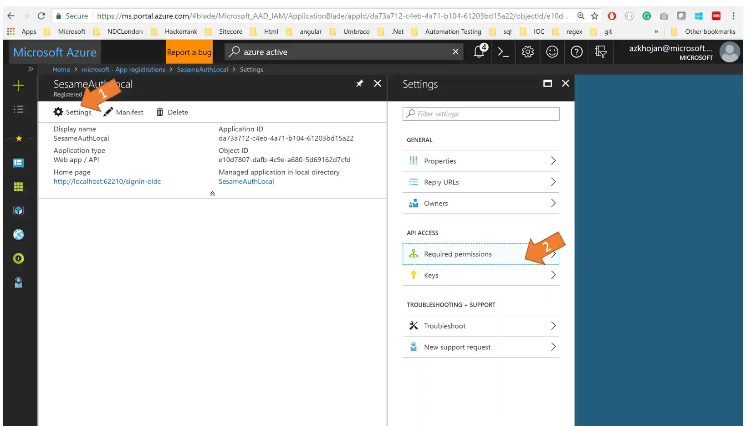This screenshot has height=426, width=746.
Task: Show hidden bookmarks via the overflow chevron
Action: [656, 31]
